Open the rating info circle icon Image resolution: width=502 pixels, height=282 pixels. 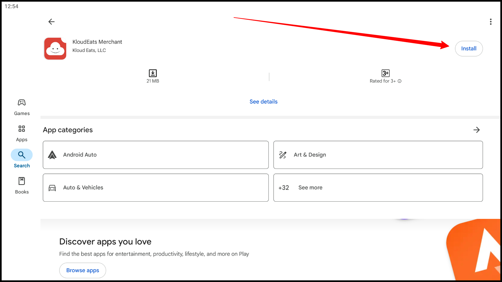pos(399,81)
